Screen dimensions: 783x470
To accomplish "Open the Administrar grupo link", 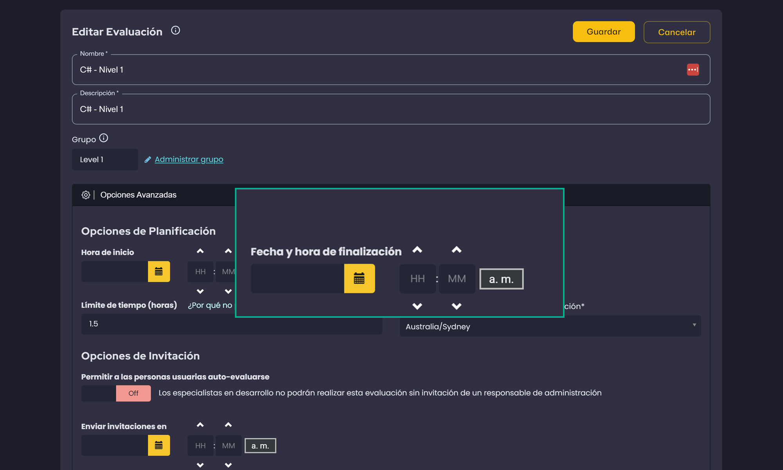I will (189, 159).
